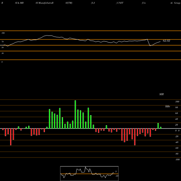Click the MR axis label 40

(177, 119)
